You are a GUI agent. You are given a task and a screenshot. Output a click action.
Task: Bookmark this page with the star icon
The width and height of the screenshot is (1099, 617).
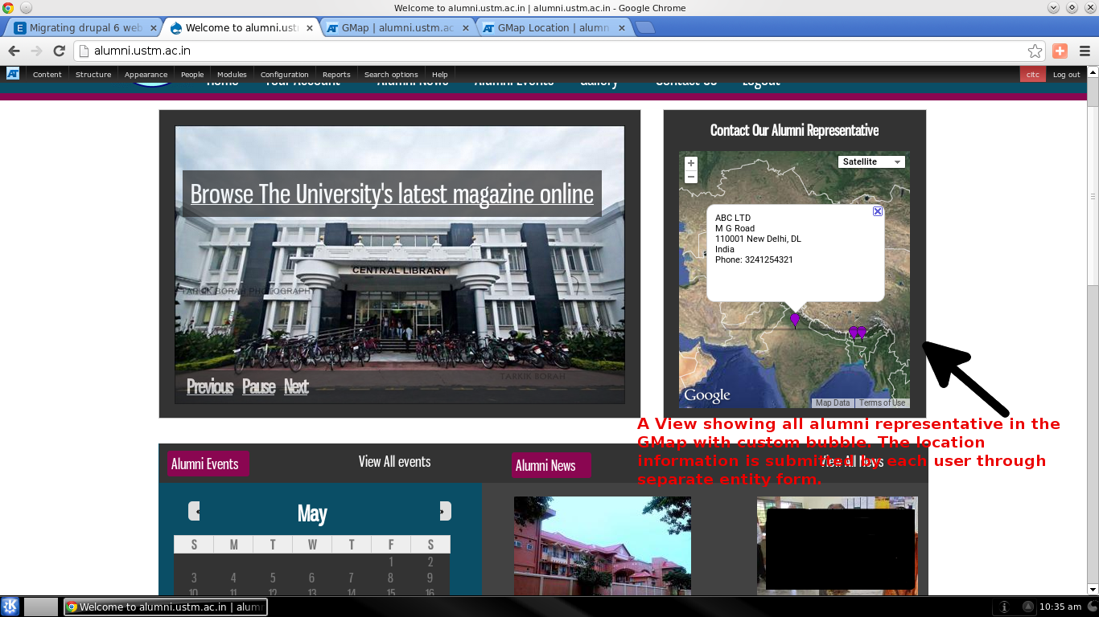[x=1035, y=51]
